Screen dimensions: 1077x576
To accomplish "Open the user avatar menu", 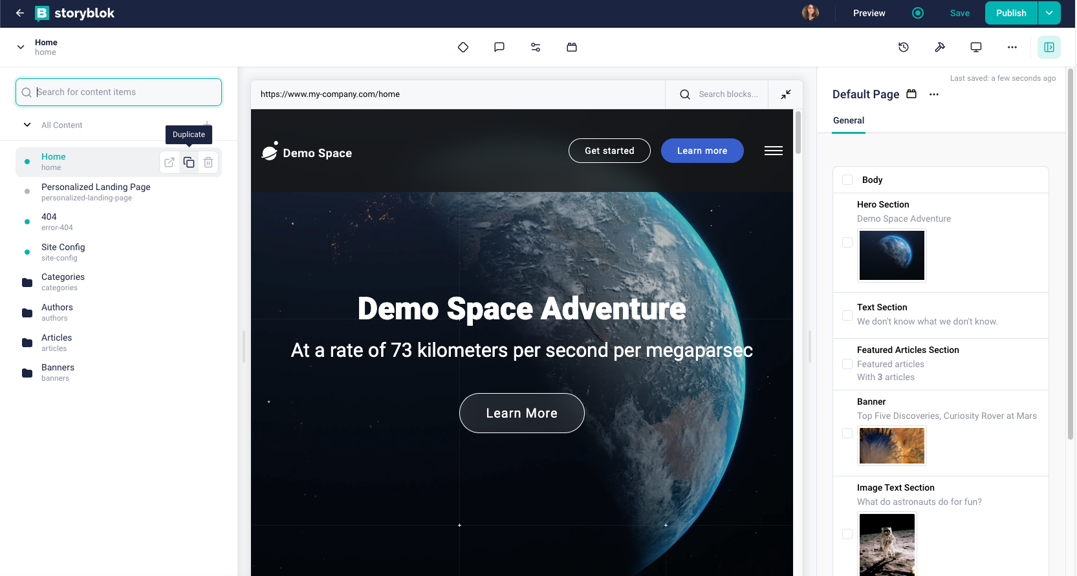I will pyautogui.click(x=810, y=13).
